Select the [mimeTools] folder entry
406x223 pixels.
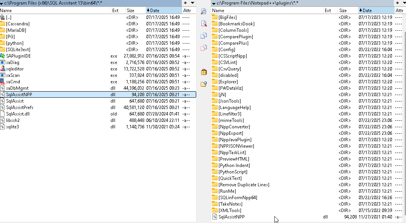coord(307,120)
